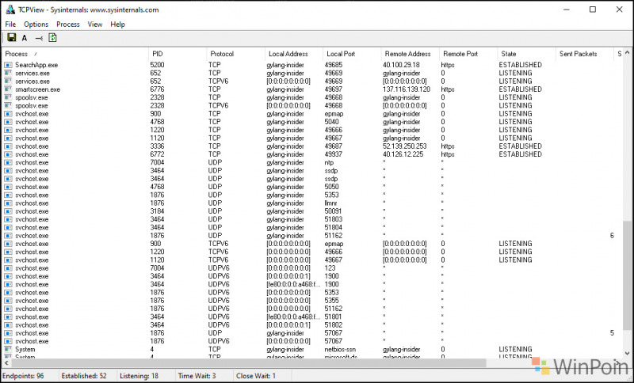Click local port 50091 cell
The image size is (634, 383).
[x=334, y=211]
